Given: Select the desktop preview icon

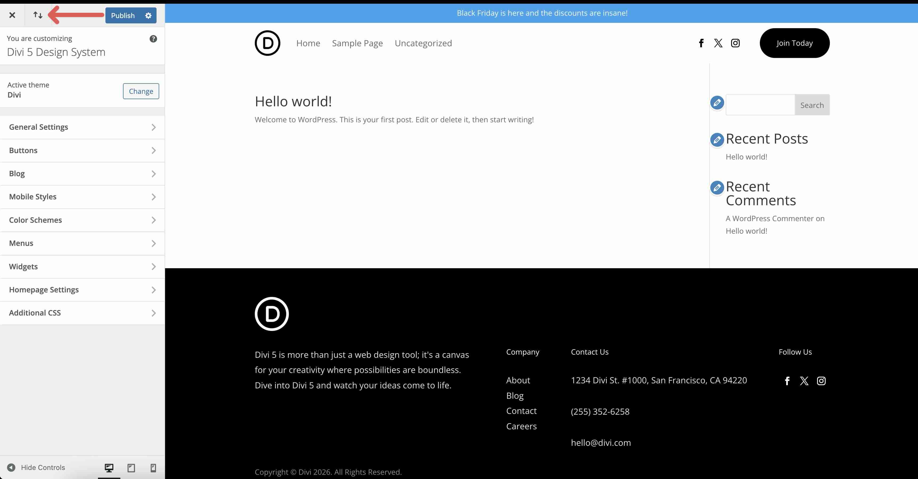Looking at the screenshot, I should point(109,468).
